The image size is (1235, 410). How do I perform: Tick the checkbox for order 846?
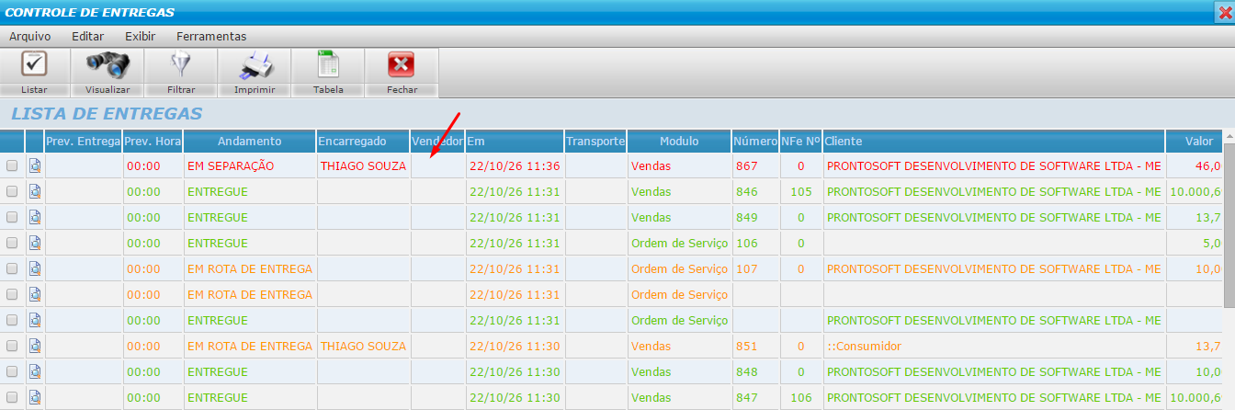point(12,192)
